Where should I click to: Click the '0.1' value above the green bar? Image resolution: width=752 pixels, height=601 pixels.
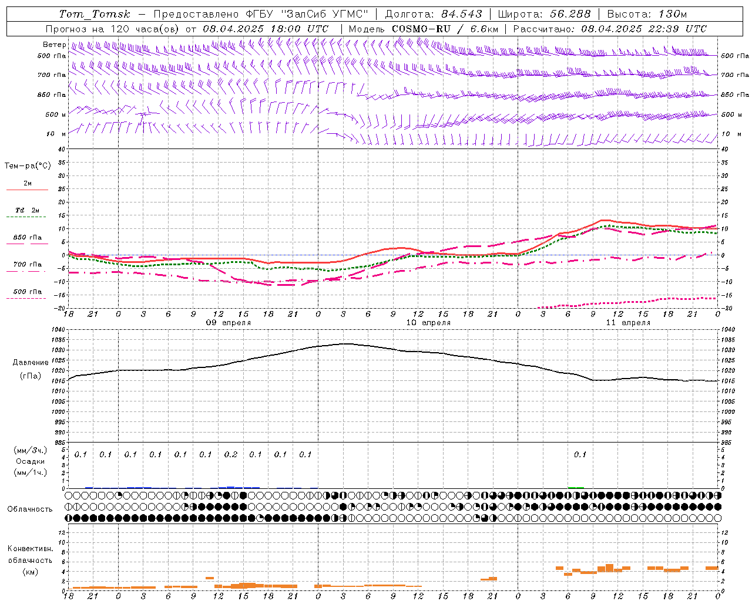(580, 455)
